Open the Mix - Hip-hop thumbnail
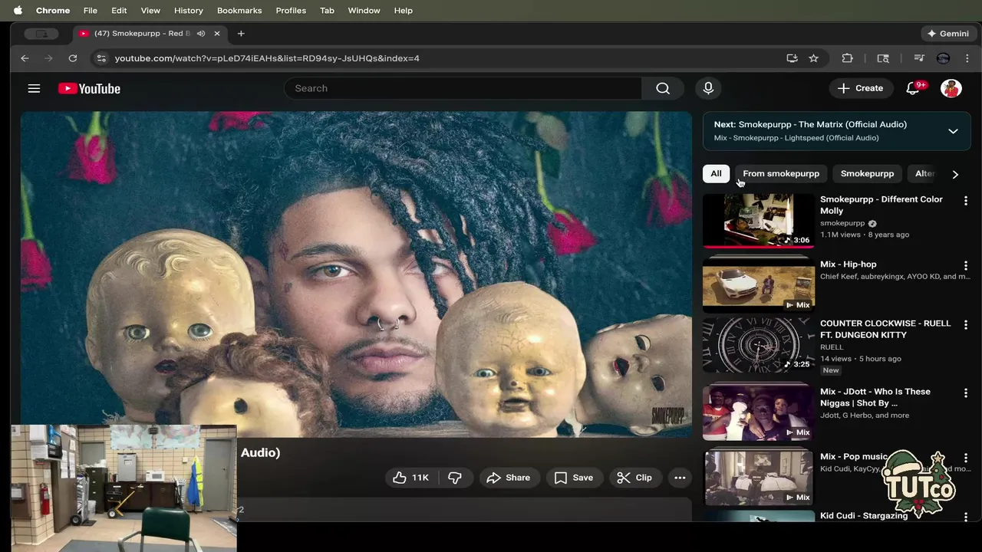982x552 pixels. click(x=759, y=285)
